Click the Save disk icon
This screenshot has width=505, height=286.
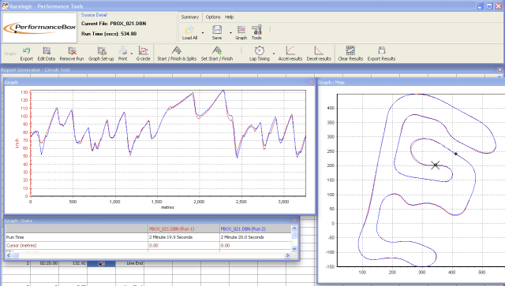217,30
